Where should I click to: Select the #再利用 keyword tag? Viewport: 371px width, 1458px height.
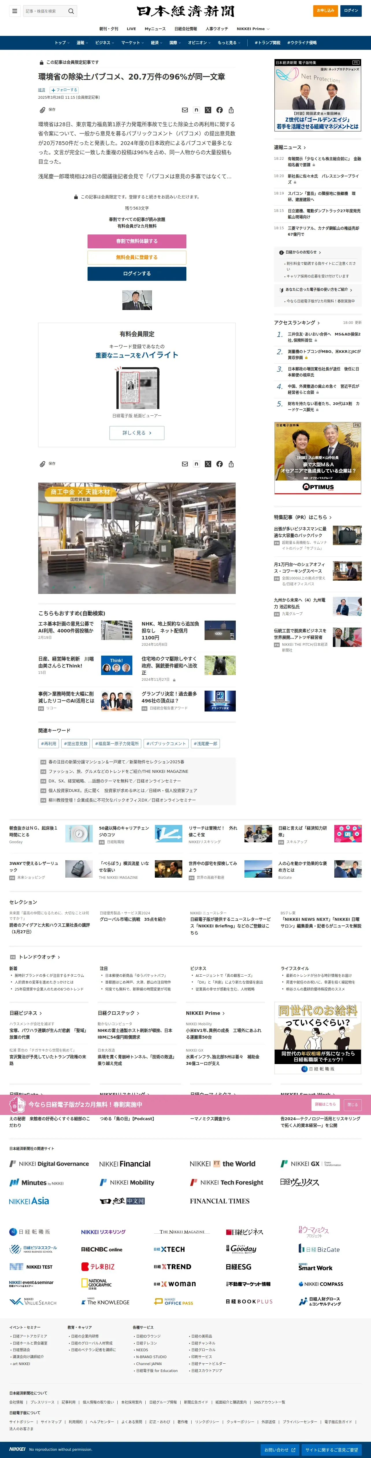tap(49, 744)
